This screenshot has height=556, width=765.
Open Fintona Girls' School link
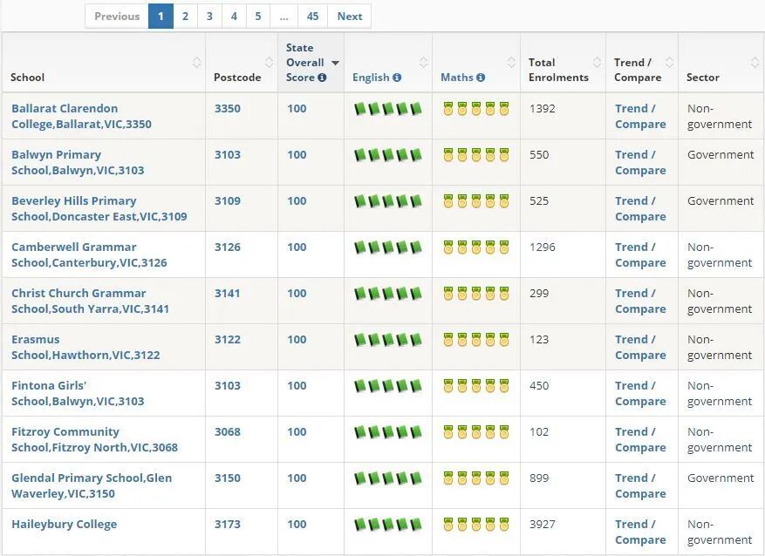78,393
